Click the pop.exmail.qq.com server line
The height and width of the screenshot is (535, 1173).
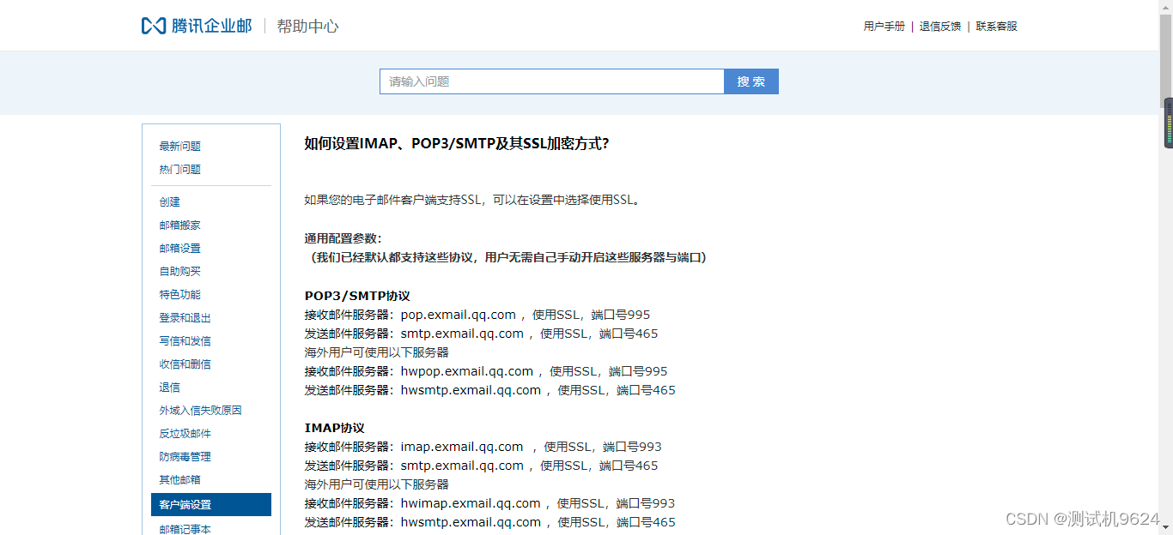477,315
